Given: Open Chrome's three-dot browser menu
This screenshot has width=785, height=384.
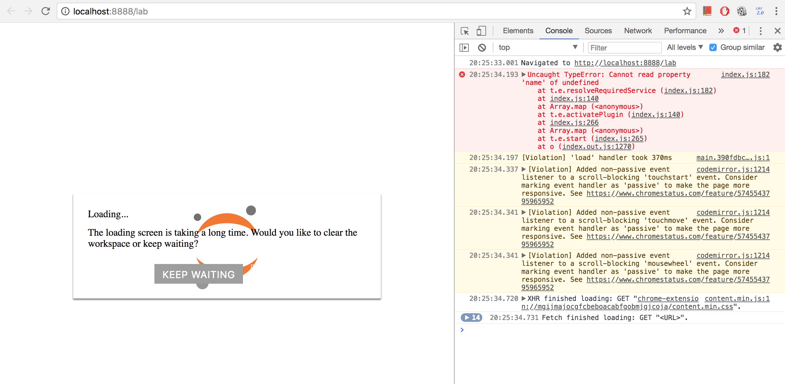Looking at the screenshot, I should coord(777,11).
